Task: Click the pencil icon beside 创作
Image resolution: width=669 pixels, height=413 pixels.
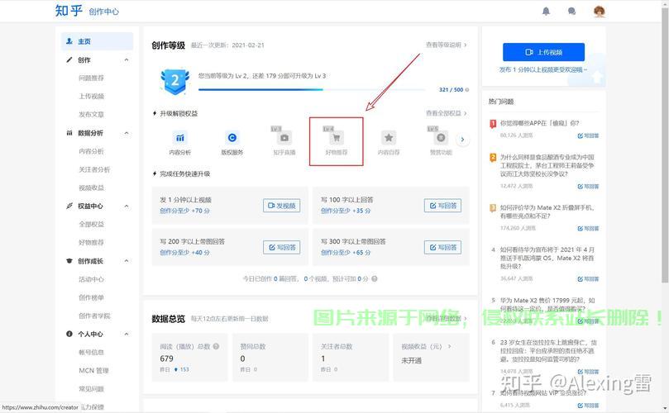Action: 69,59
